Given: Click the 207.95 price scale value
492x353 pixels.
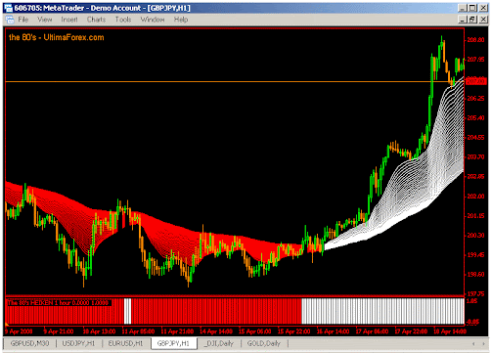Looking at the screenshot, I should click(475, 60).
